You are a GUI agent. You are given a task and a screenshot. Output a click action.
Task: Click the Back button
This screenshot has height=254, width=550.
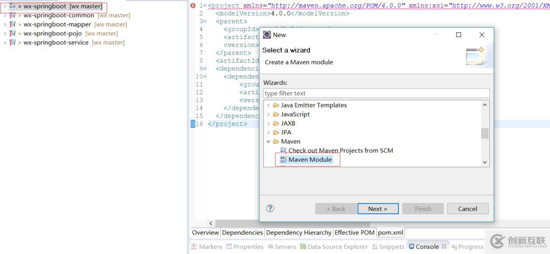click(336, 209)
